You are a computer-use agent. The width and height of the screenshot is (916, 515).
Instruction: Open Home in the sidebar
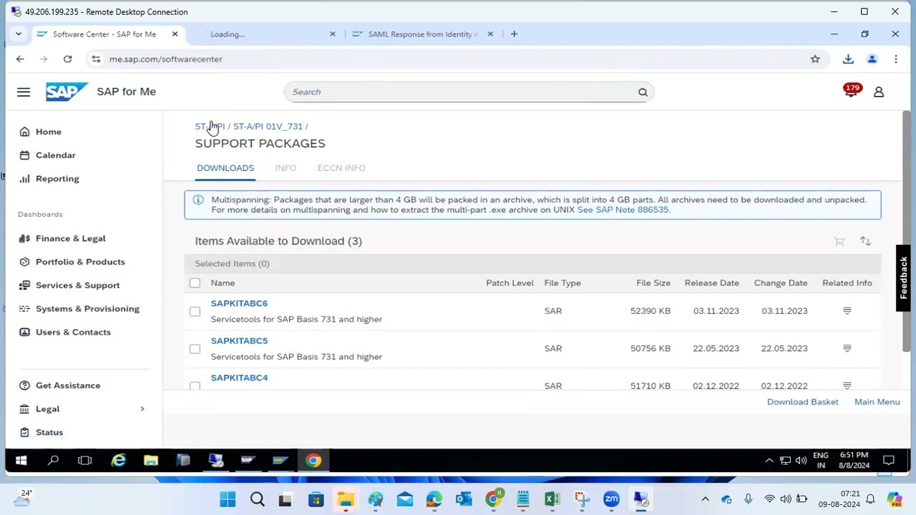coord(49,132)
